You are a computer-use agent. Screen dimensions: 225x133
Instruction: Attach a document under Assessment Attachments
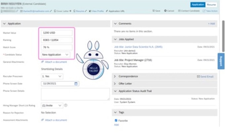tap(54, 120)
